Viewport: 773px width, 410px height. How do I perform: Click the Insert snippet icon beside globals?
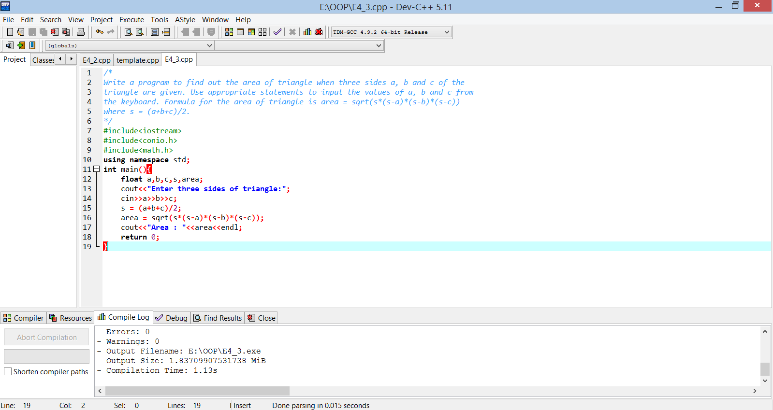[10, 45]
